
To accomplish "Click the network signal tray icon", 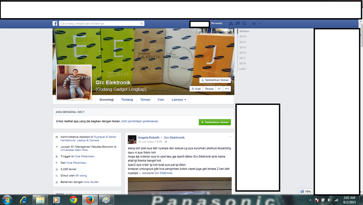I will [336, 200].
